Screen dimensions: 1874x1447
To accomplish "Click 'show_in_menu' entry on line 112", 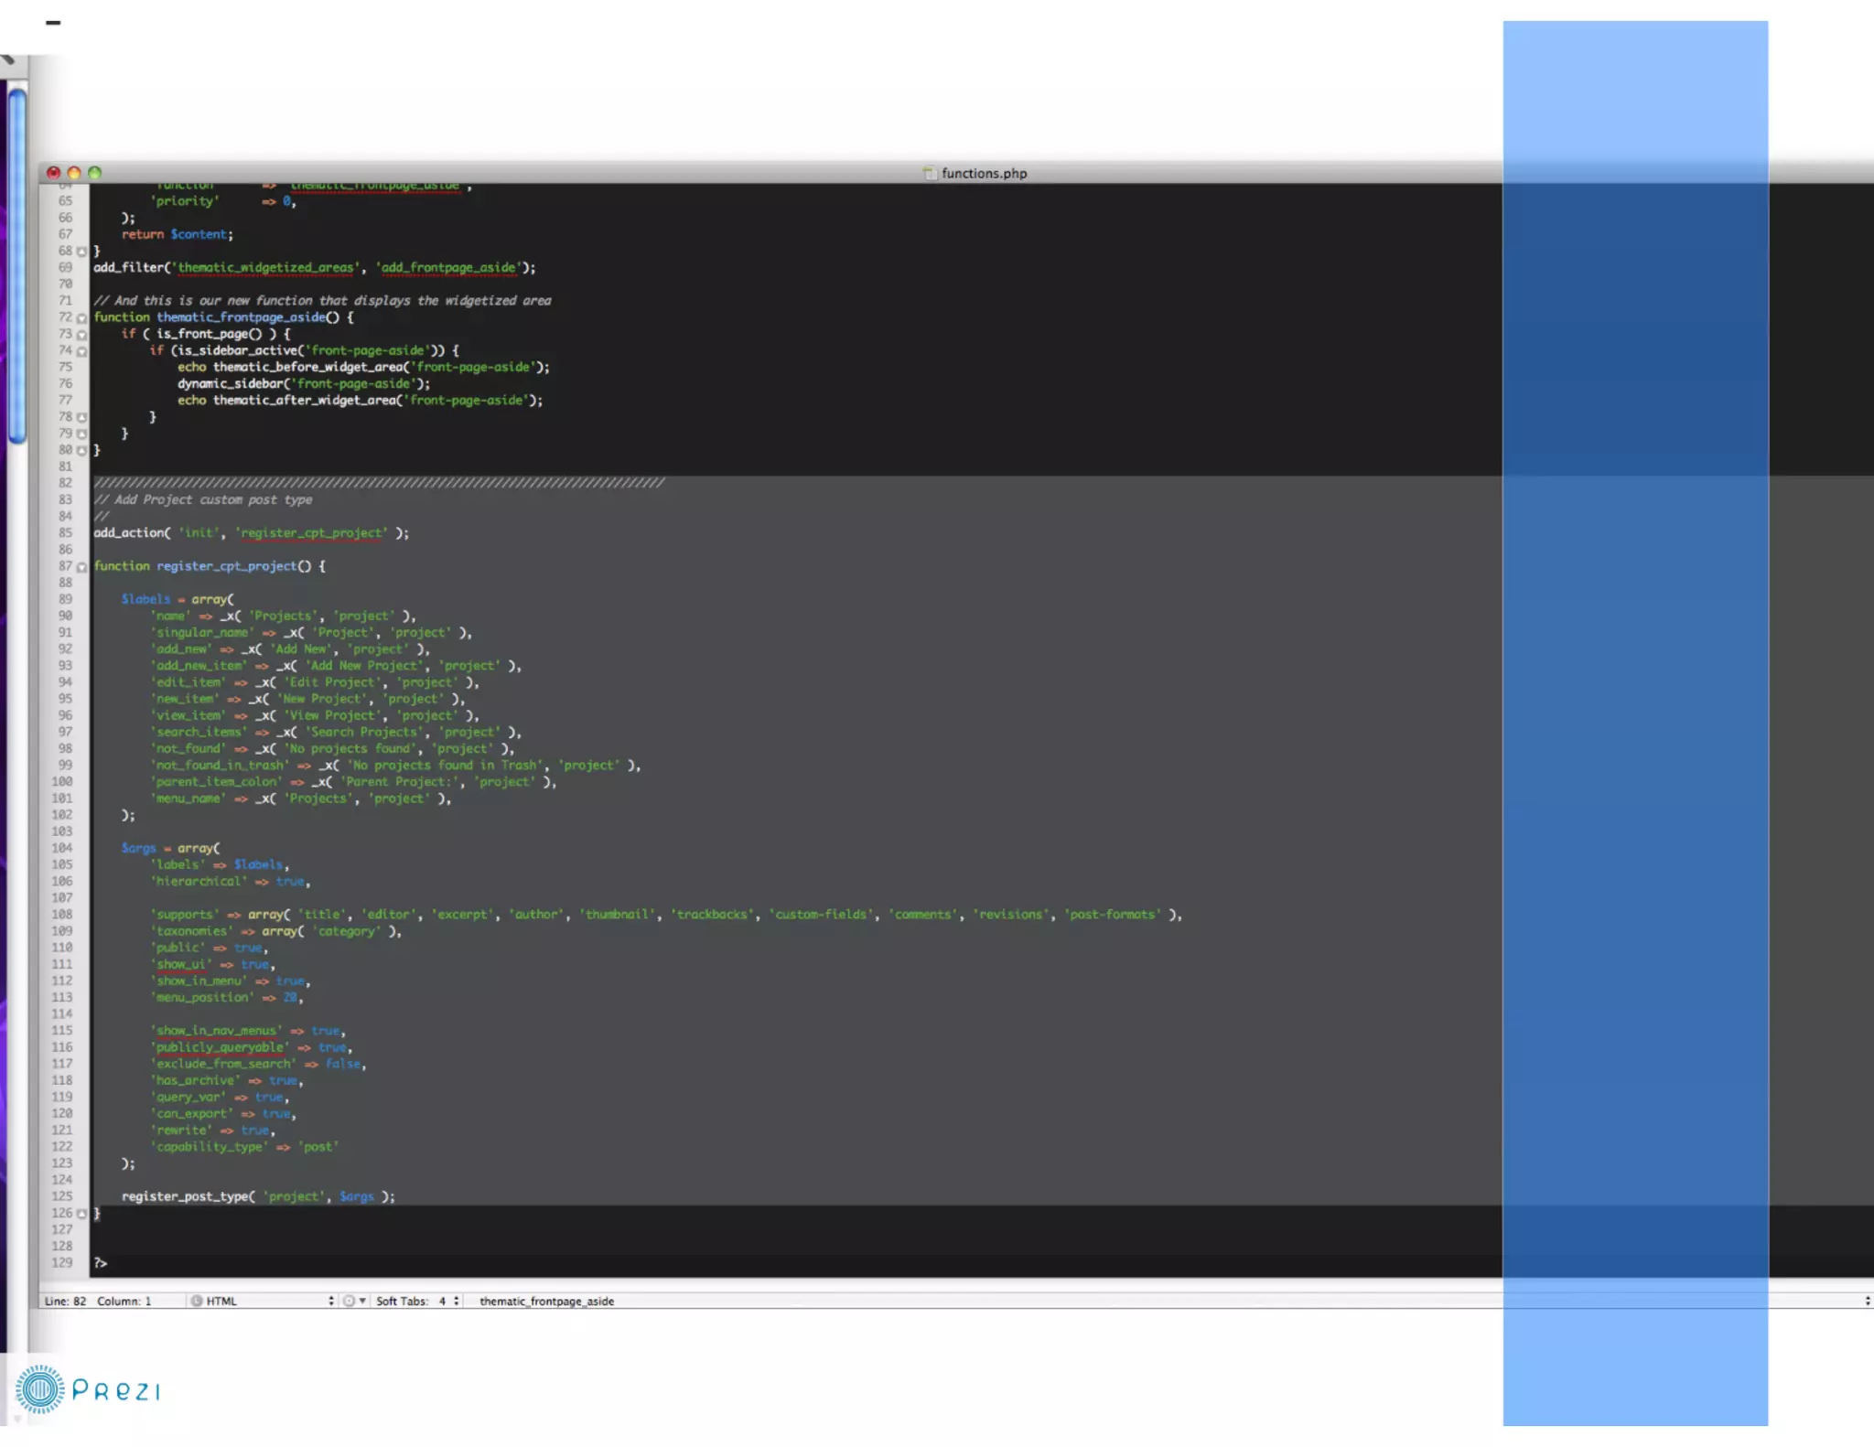I will [231, 981].
